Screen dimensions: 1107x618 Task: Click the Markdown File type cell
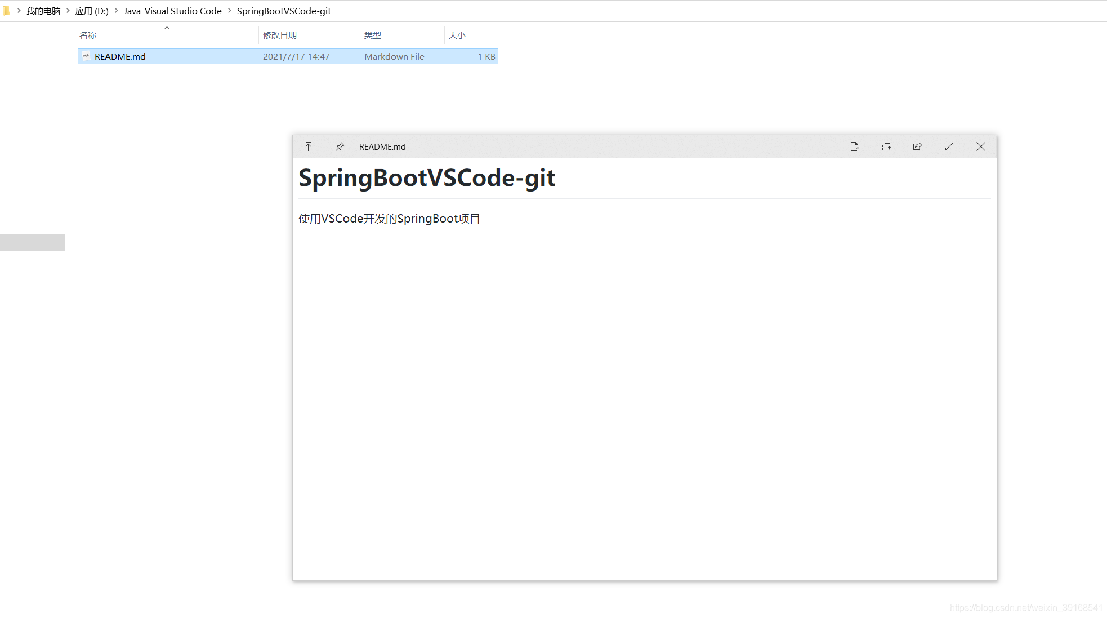pos(394,56)
